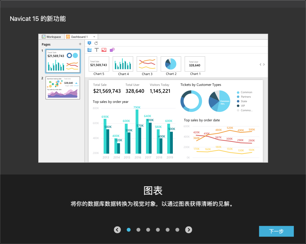Viewport: 306px width, 244px height.
Task: Click the insert chart icon
Action: click(90, 50)
